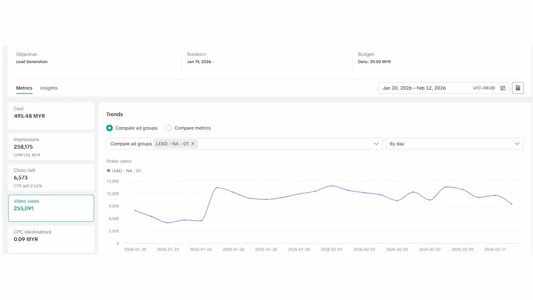Expand the Compare ad groups dropdown arrow
533x300 pixels.
tap(376, 144)
